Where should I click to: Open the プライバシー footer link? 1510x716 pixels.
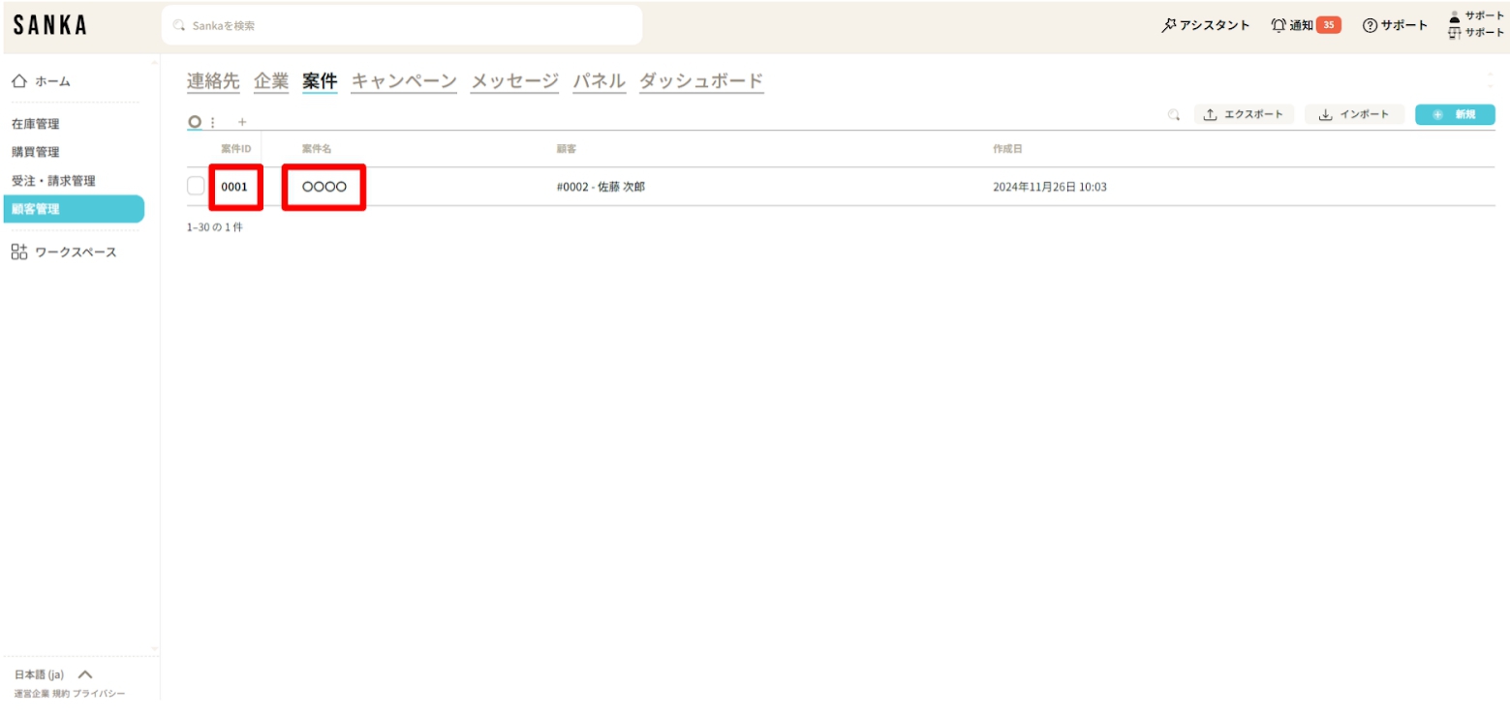[x=99, y=695]
